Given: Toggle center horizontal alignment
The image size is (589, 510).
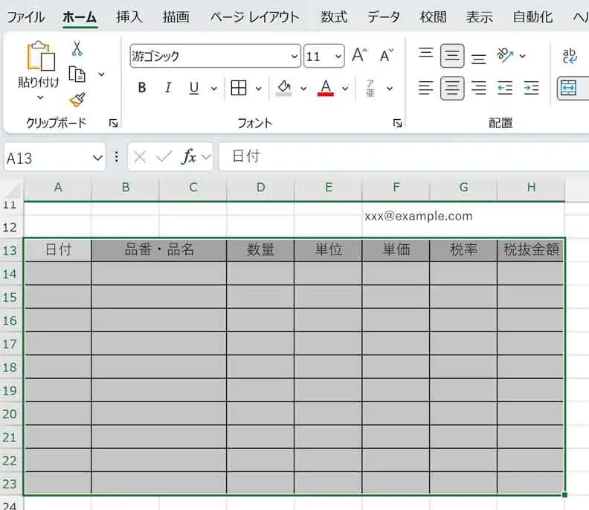Looking at the screenshot, I should click(x=452, y=89).
